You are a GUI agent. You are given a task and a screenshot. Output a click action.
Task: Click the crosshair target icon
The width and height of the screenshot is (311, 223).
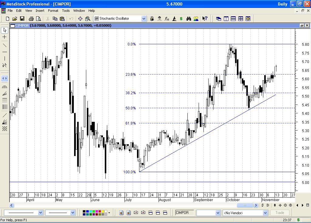coord(80,18)
